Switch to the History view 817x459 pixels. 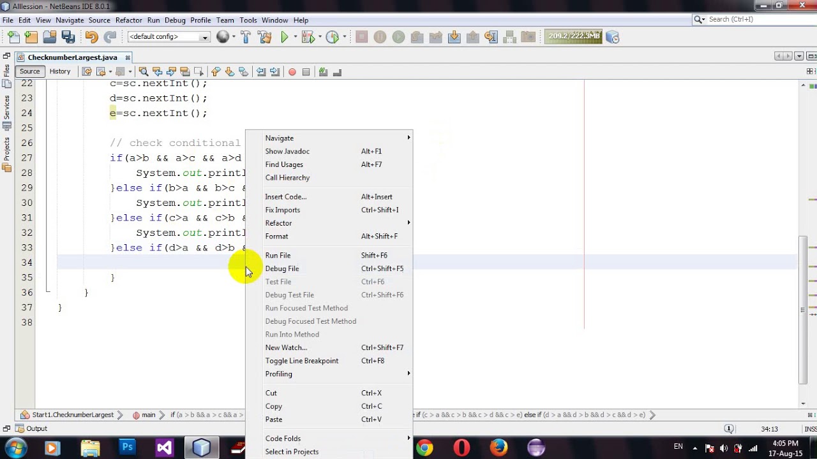click(x=60, y=71)
